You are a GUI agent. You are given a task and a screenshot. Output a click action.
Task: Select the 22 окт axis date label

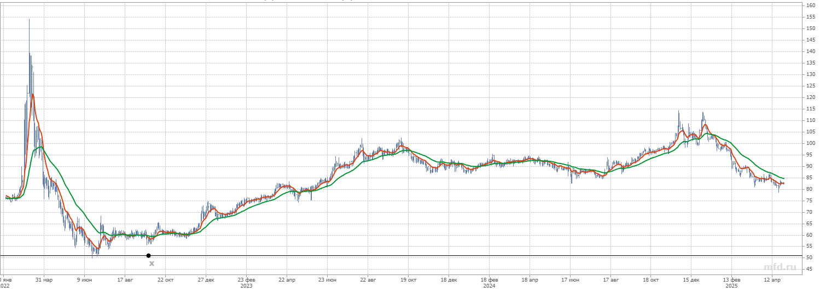pos(165,279)
